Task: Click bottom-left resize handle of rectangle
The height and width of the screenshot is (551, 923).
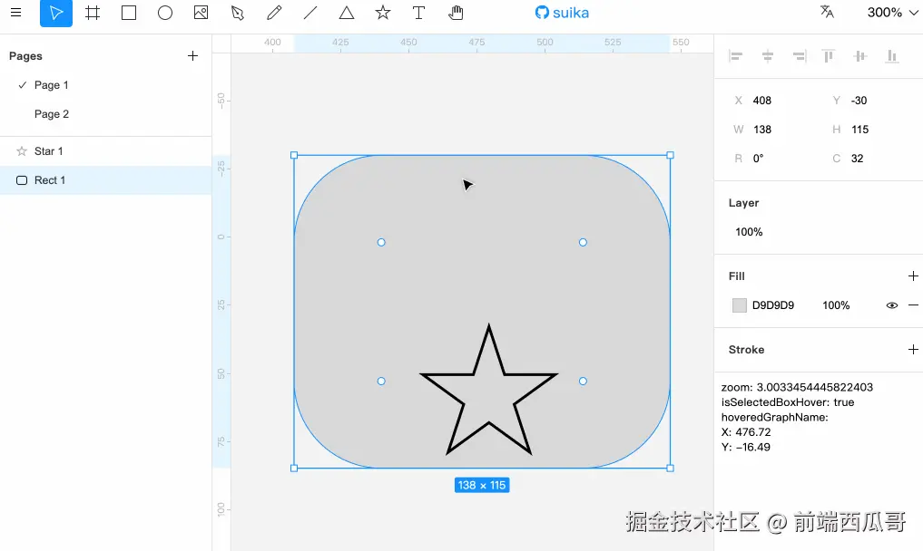Action: (294, 469)
